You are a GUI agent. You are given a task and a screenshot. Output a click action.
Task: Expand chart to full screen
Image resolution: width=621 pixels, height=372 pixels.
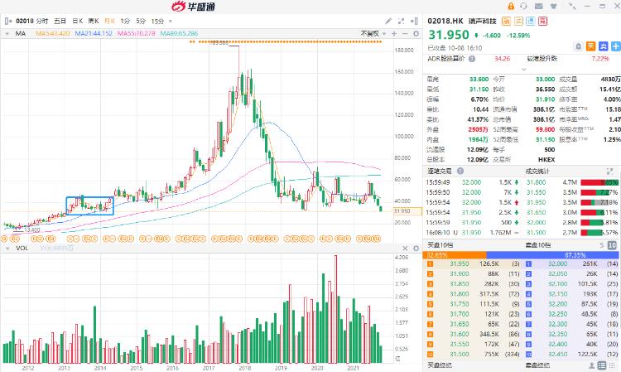point(401,21)
